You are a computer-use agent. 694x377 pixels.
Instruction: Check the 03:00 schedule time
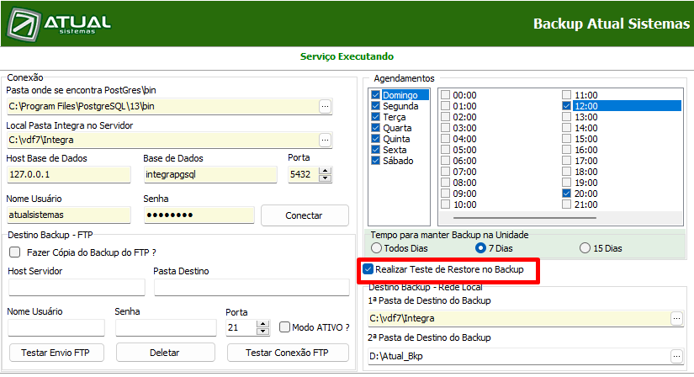tap(445, 128)
